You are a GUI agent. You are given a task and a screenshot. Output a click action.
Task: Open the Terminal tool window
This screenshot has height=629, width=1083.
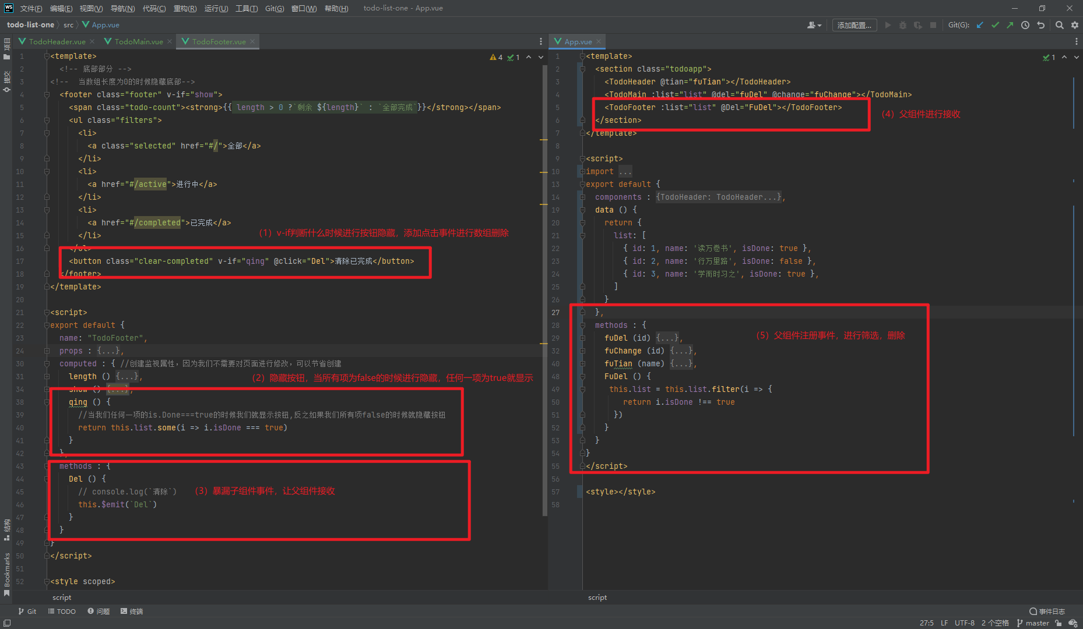click(132, 611)
